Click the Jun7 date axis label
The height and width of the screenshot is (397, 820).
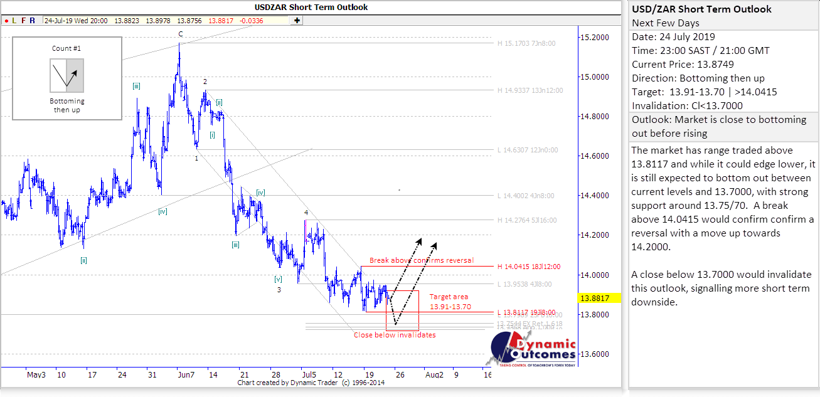click(186, 375)
